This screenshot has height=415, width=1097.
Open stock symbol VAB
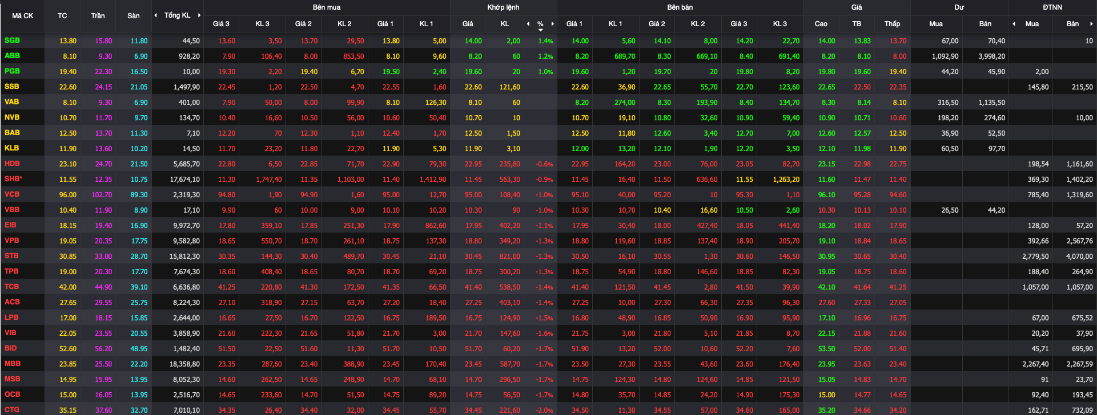[x=11, y=102]
